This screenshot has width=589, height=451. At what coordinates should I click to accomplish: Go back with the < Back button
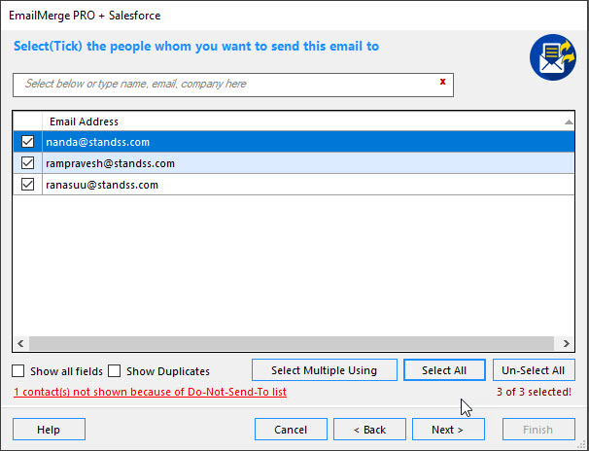pos(369,430)
